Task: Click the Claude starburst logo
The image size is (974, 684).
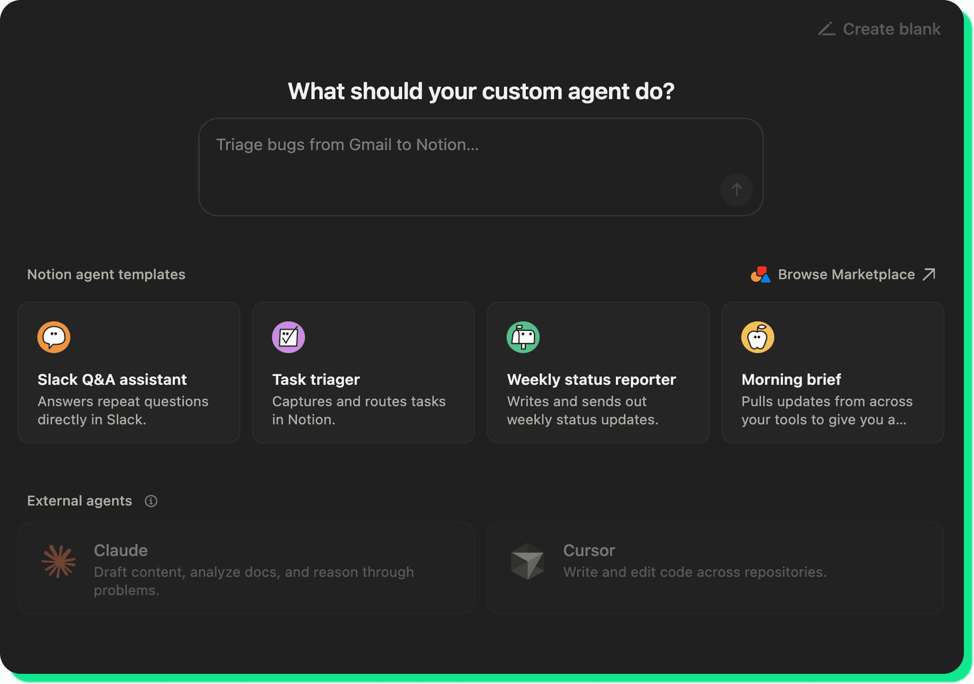Action: click(x=59, y=561)
